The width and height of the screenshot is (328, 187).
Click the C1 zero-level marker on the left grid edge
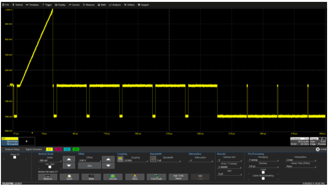[11, 85]
